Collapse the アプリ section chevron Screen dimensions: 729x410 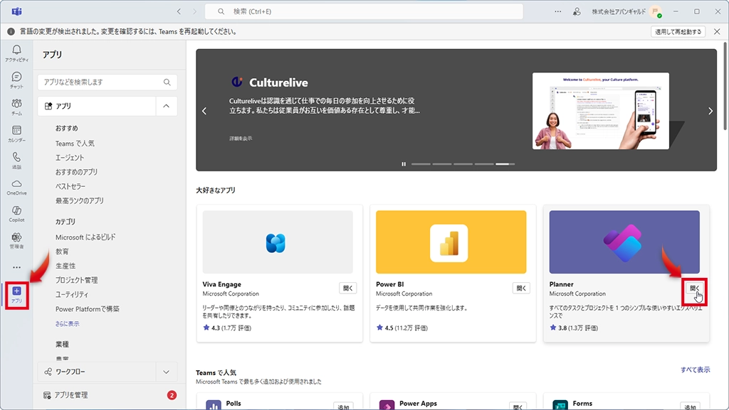pyautogui.click(x=166, y=106)
